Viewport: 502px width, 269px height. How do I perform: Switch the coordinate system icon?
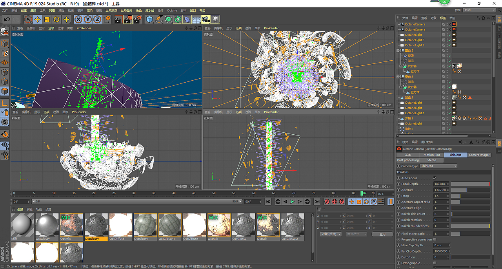pyautogui.click(x=107, y=19)
